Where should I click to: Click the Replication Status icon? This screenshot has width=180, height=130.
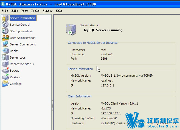tap(5, 64)
